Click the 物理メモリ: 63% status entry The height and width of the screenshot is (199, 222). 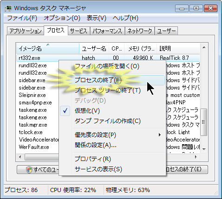click(x=128, y=190)
